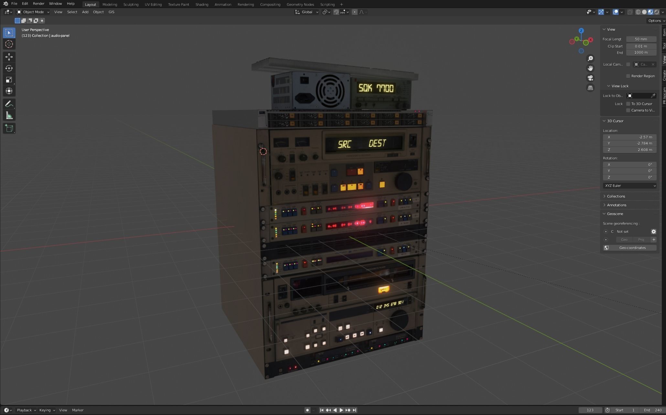Adjust the Focal Length value field

tap(641, 39)
